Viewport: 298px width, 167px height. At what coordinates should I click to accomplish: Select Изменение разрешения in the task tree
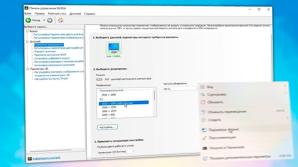(49, 45)
